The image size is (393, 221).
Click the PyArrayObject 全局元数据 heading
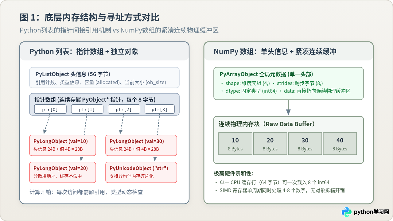(267, 74)
